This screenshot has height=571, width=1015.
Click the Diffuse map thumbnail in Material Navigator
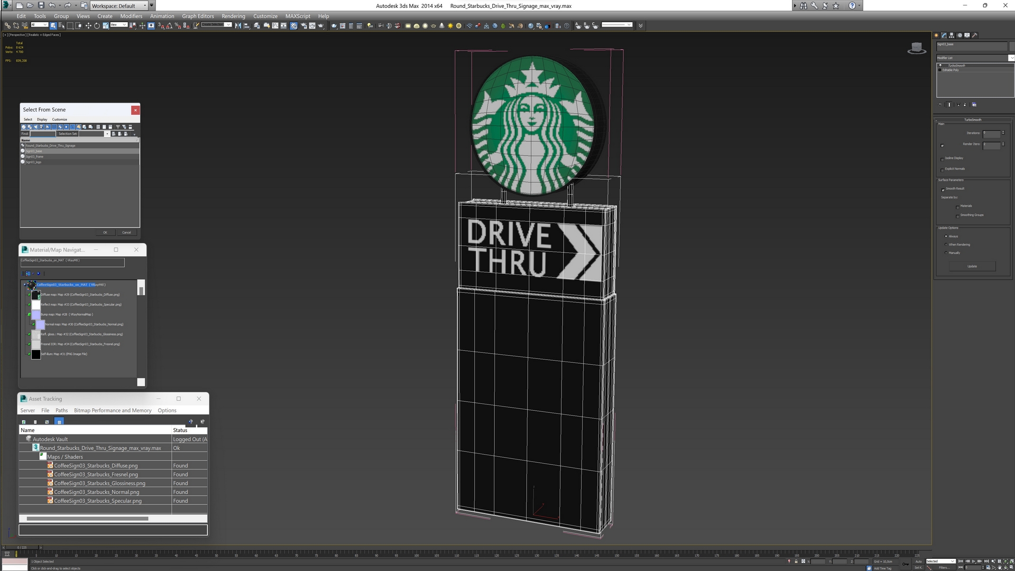pos(35,294)
